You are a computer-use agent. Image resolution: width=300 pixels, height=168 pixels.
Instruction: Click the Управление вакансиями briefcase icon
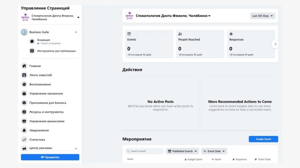pos(24,121)
